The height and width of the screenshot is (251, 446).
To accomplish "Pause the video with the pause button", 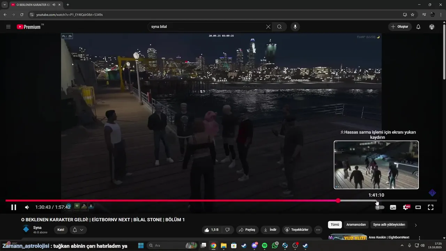I will click(14, 207).
